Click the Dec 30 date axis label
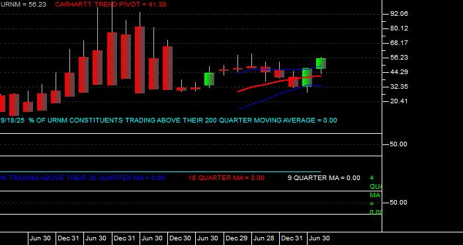 [x=180, y=238]
